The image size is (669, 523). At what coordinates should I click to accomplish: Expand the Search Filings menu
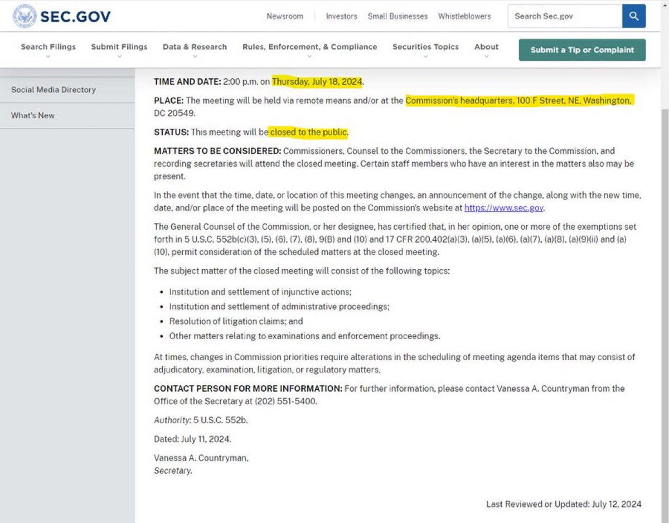(x=49, y=47)
